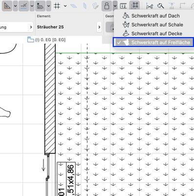The width and height of the screenshot is (194, 196).
Task: Toggle the snap guides icon
Action: click(x=24, y=6)
